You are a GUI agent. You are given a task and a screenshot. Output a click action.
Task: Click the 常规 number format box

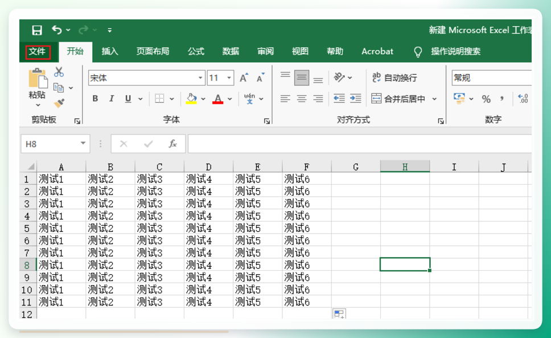[491, 78]
